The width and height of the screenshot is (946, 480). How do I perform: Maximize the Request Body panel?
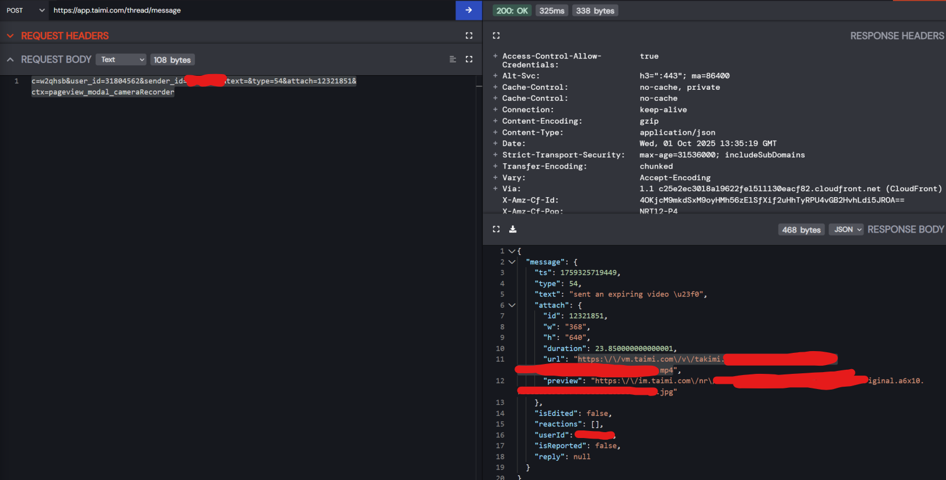[x=469, y=59]
